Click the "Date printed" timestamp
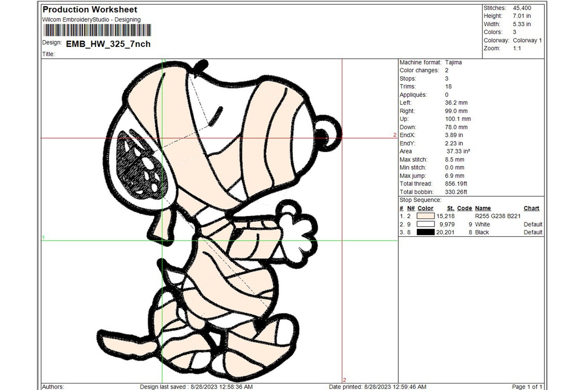Screen dimensions: 587x390 (x=377, y=386)
